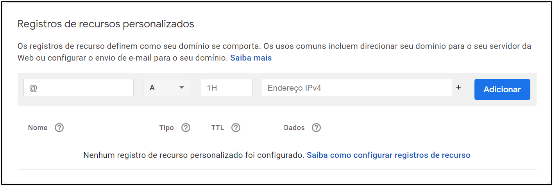553x186 pixels.
Task: Focus the @ name input field
Action: pyautogui.click(x=79, y=88)
